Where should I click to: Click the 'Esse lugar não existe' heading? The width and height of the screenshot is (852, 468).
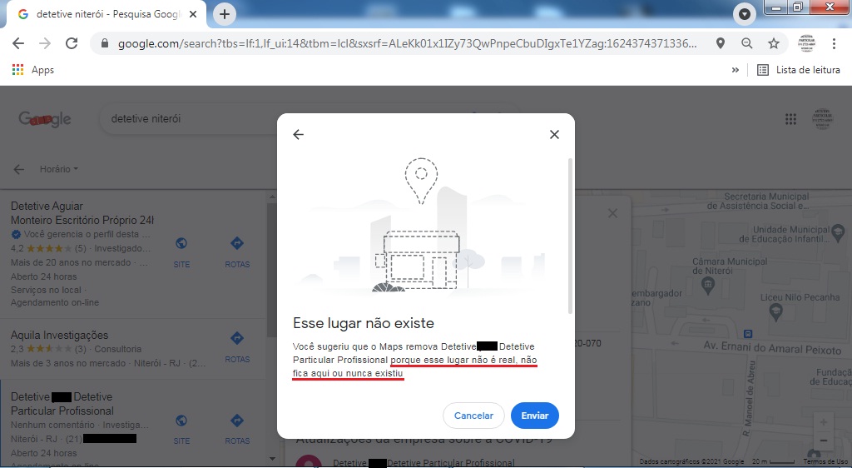pos(364,323)
